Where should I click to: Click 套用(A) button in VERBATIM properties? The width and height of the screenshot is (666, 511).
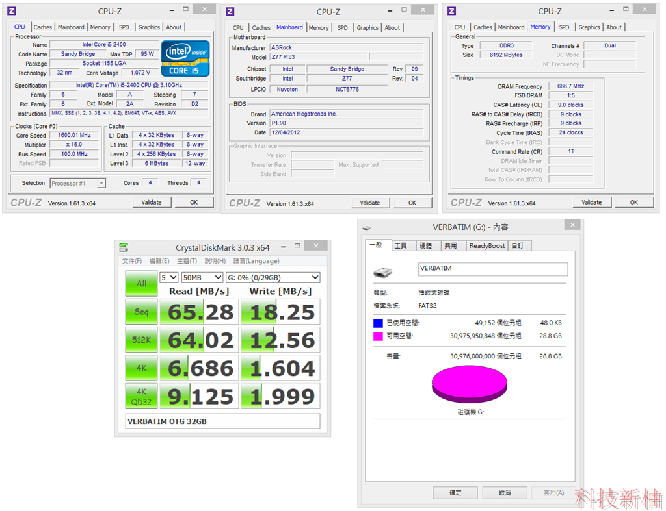pyautogui.click(x=554, y=492)
